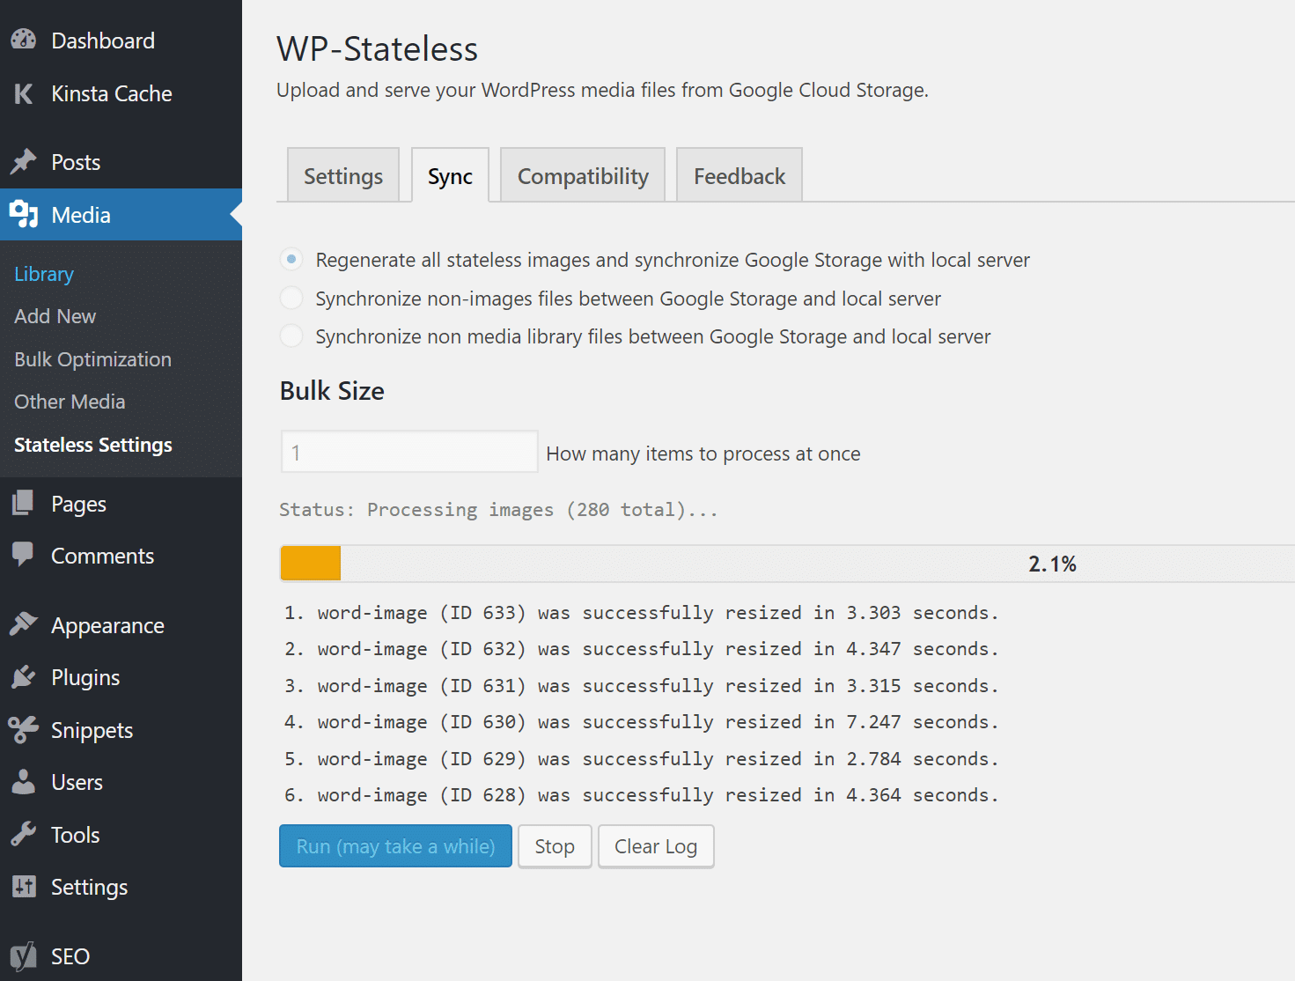Screen dimensions: 1295x981
Task: Select the Snippets scissors icon
Action: 24,729
